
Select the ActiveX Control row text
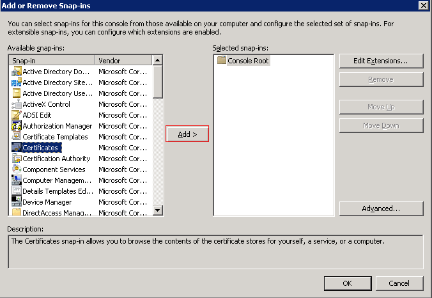click(46, 104)
